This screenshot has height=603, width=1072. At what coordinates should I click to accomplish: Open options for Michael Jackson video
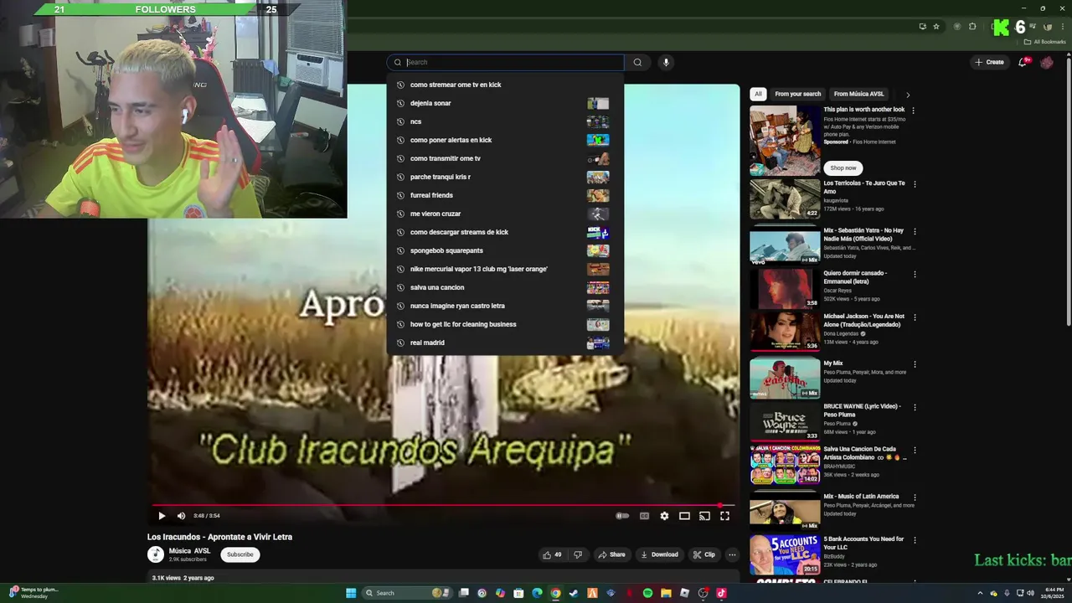(x=915, y=317)
